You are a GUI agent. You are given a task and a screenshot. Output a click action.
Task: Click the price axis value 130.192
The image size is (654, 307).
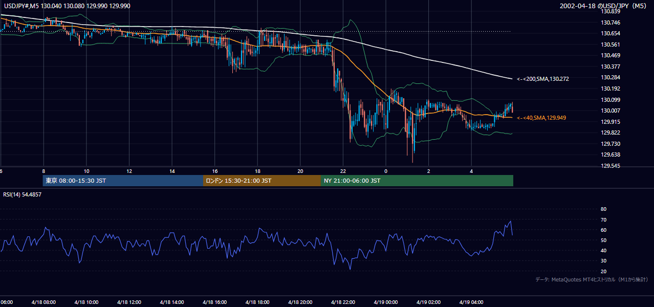pos(610,89)
